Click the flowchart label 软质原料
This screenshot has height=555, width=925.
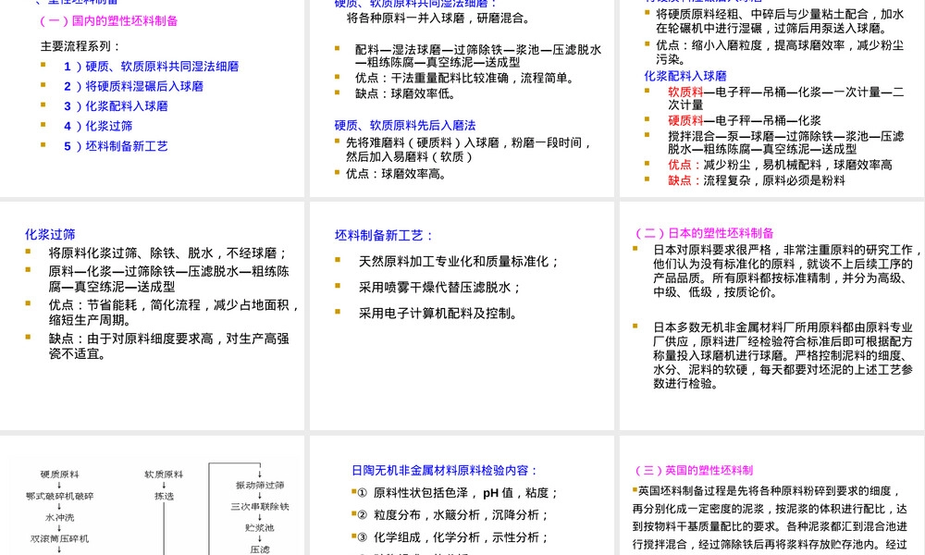pos(164,475)
